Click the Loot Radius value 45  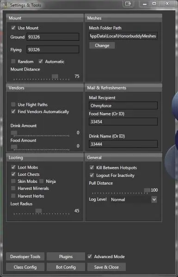[77, 211]
